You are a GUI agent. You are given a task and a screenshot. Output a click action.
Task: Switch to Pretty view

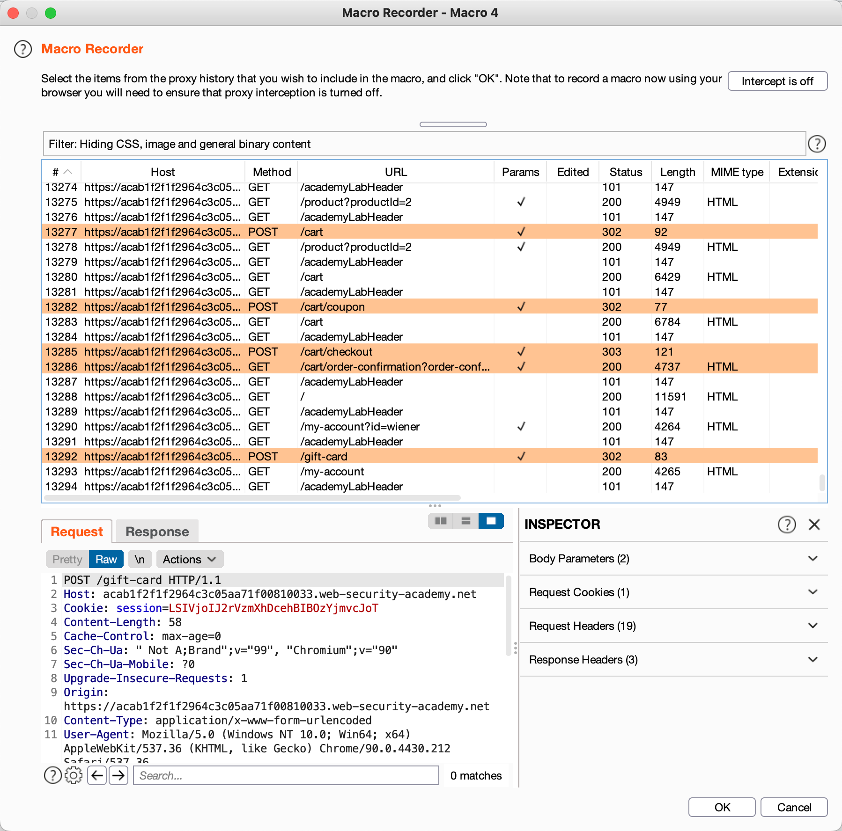67,559
